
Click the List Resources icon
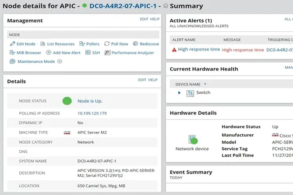click(43, 44)
